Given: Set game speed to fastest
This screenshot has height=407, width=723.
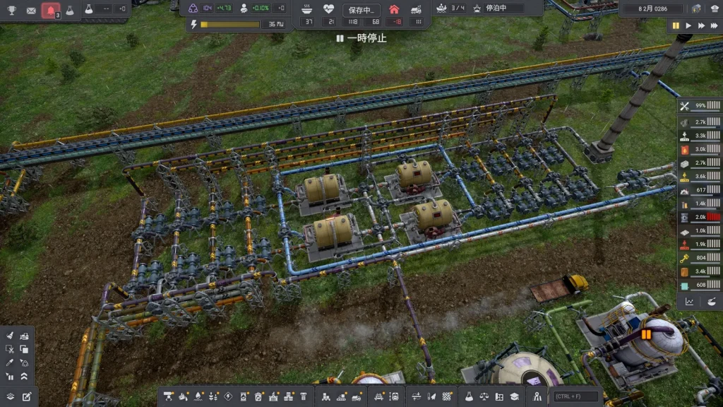Looking at the screenshot, I should [x=714, y=25].
